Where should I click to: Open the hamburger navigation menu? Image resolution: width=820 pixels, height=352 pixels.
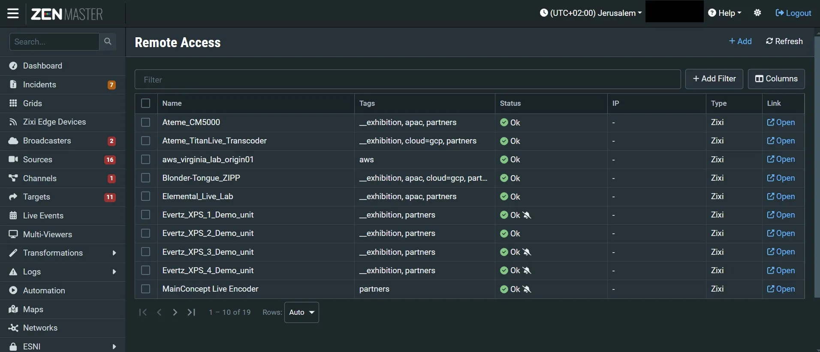pyautogui.click(x=13, y=14)
